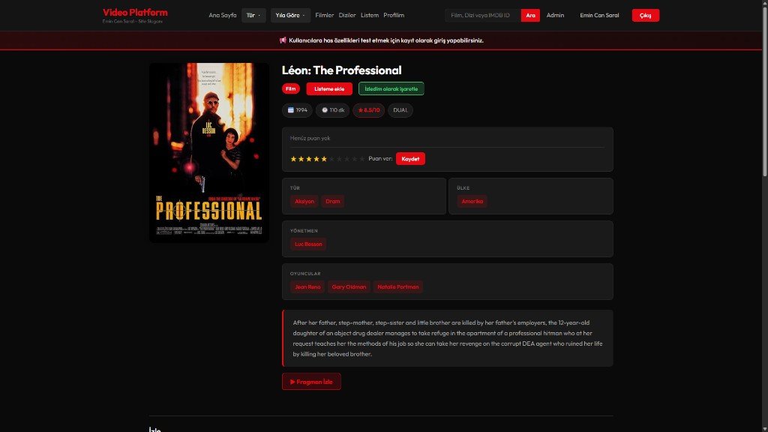Toggle the 'İzledim olarak işaretle' watched button
This screenshot has width=768, height=432.
[x=391, y=88]
